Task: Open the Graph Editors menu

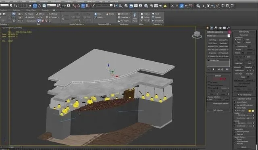Action: [x=56, y=1]
